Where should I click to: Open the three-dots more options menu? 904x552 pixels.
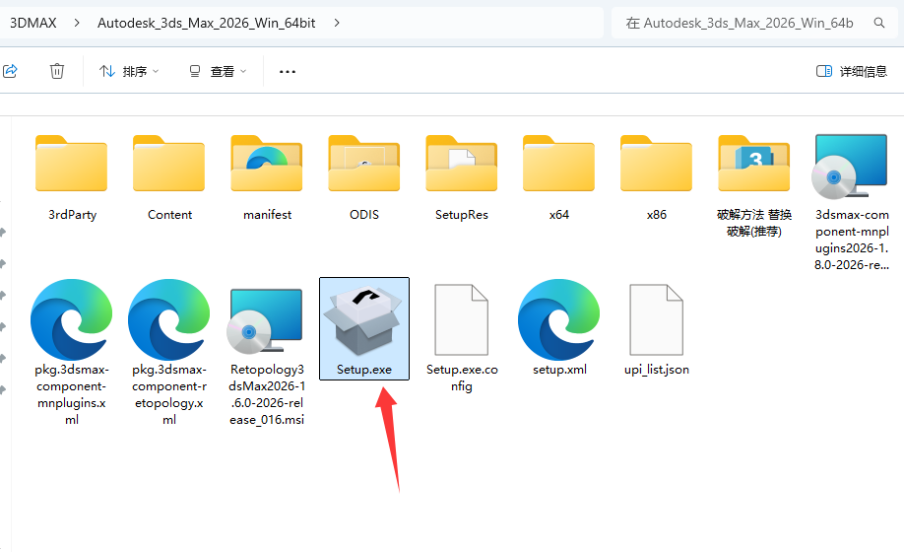pos(288,72)
